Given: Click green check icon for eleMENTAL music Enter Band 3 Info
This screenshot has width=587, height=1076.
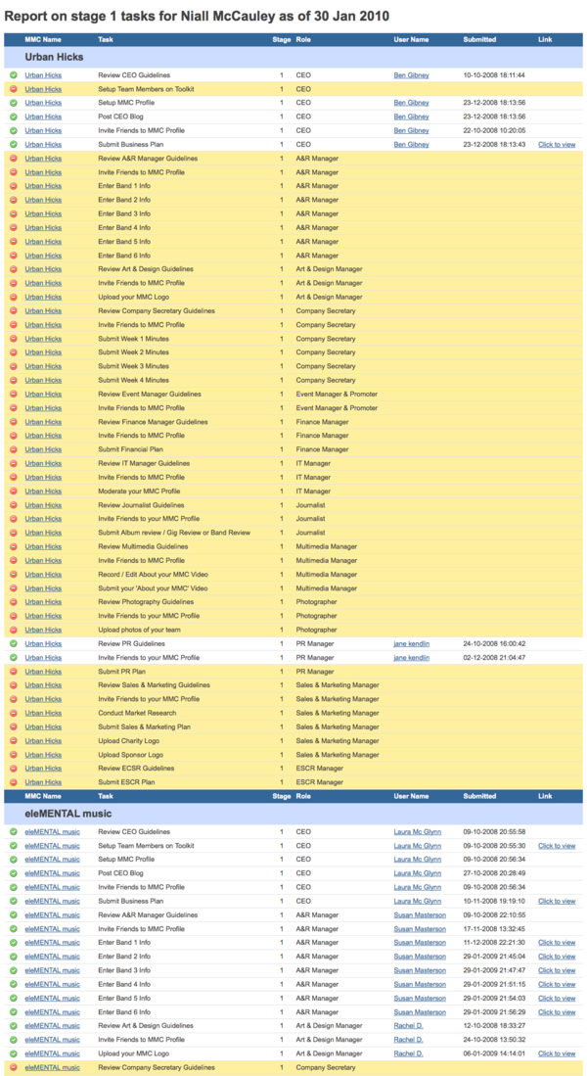Looking at the screenshot, I should coord(14,969).
